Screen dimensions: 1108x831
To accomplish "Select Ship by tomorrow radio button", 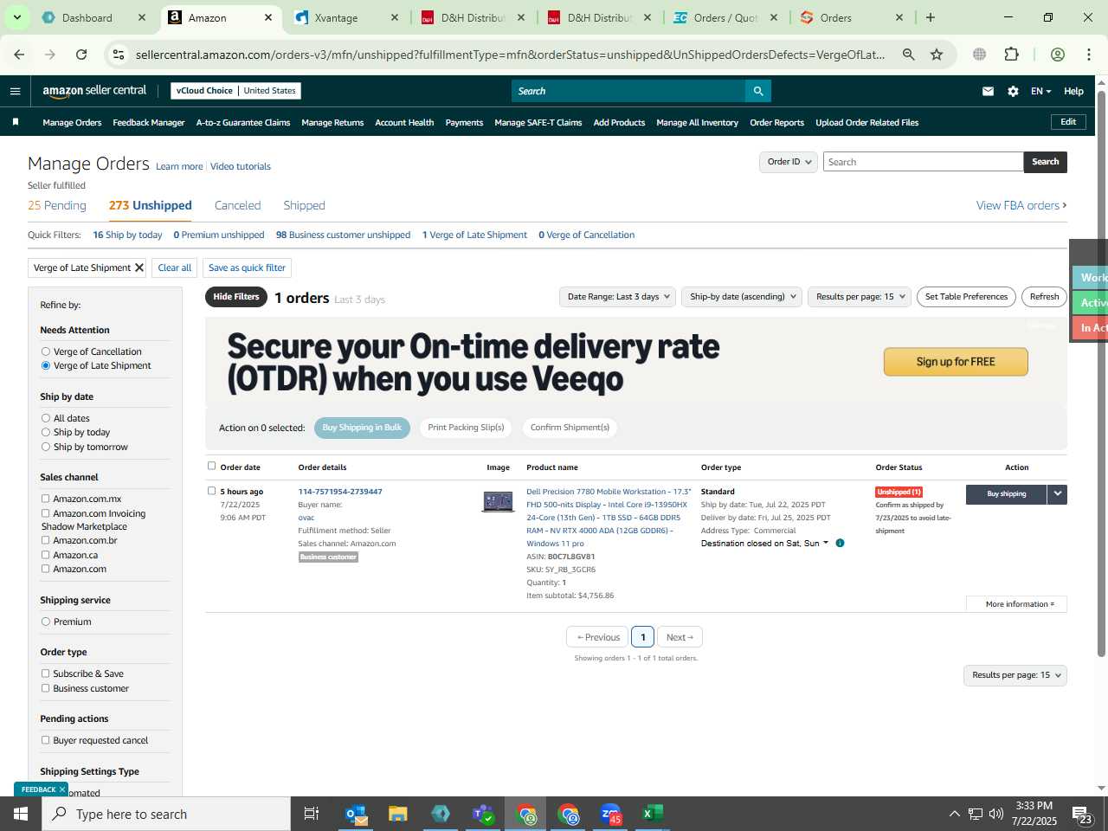I will click(x=46, y=447).
